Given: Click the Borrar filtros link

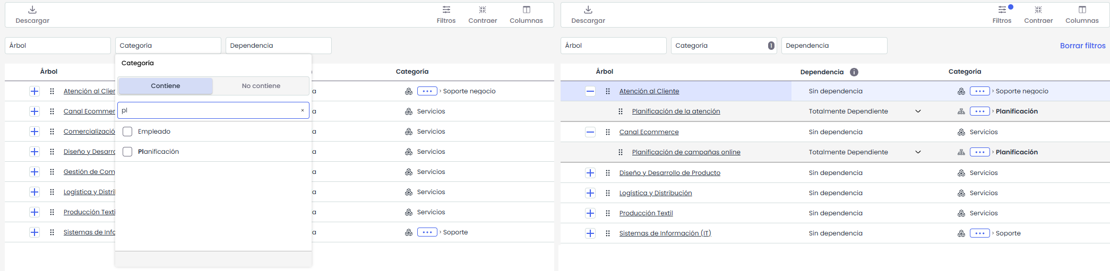Looking at the screenshot, I should [x=1082, y=46].
